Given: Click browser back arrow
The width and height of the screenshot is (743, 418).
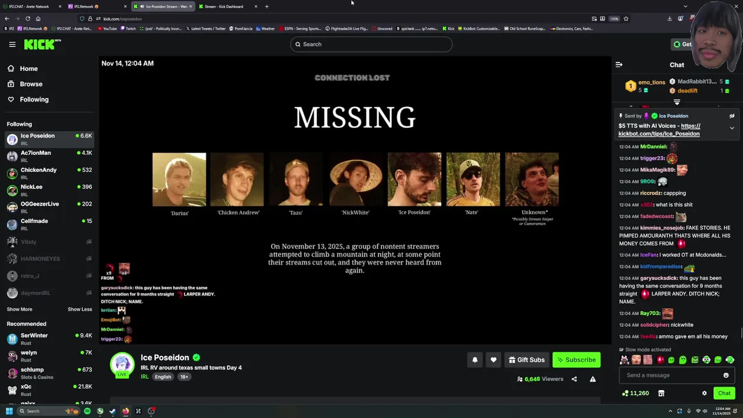Looking at the screenshot, I should [7, 19].
